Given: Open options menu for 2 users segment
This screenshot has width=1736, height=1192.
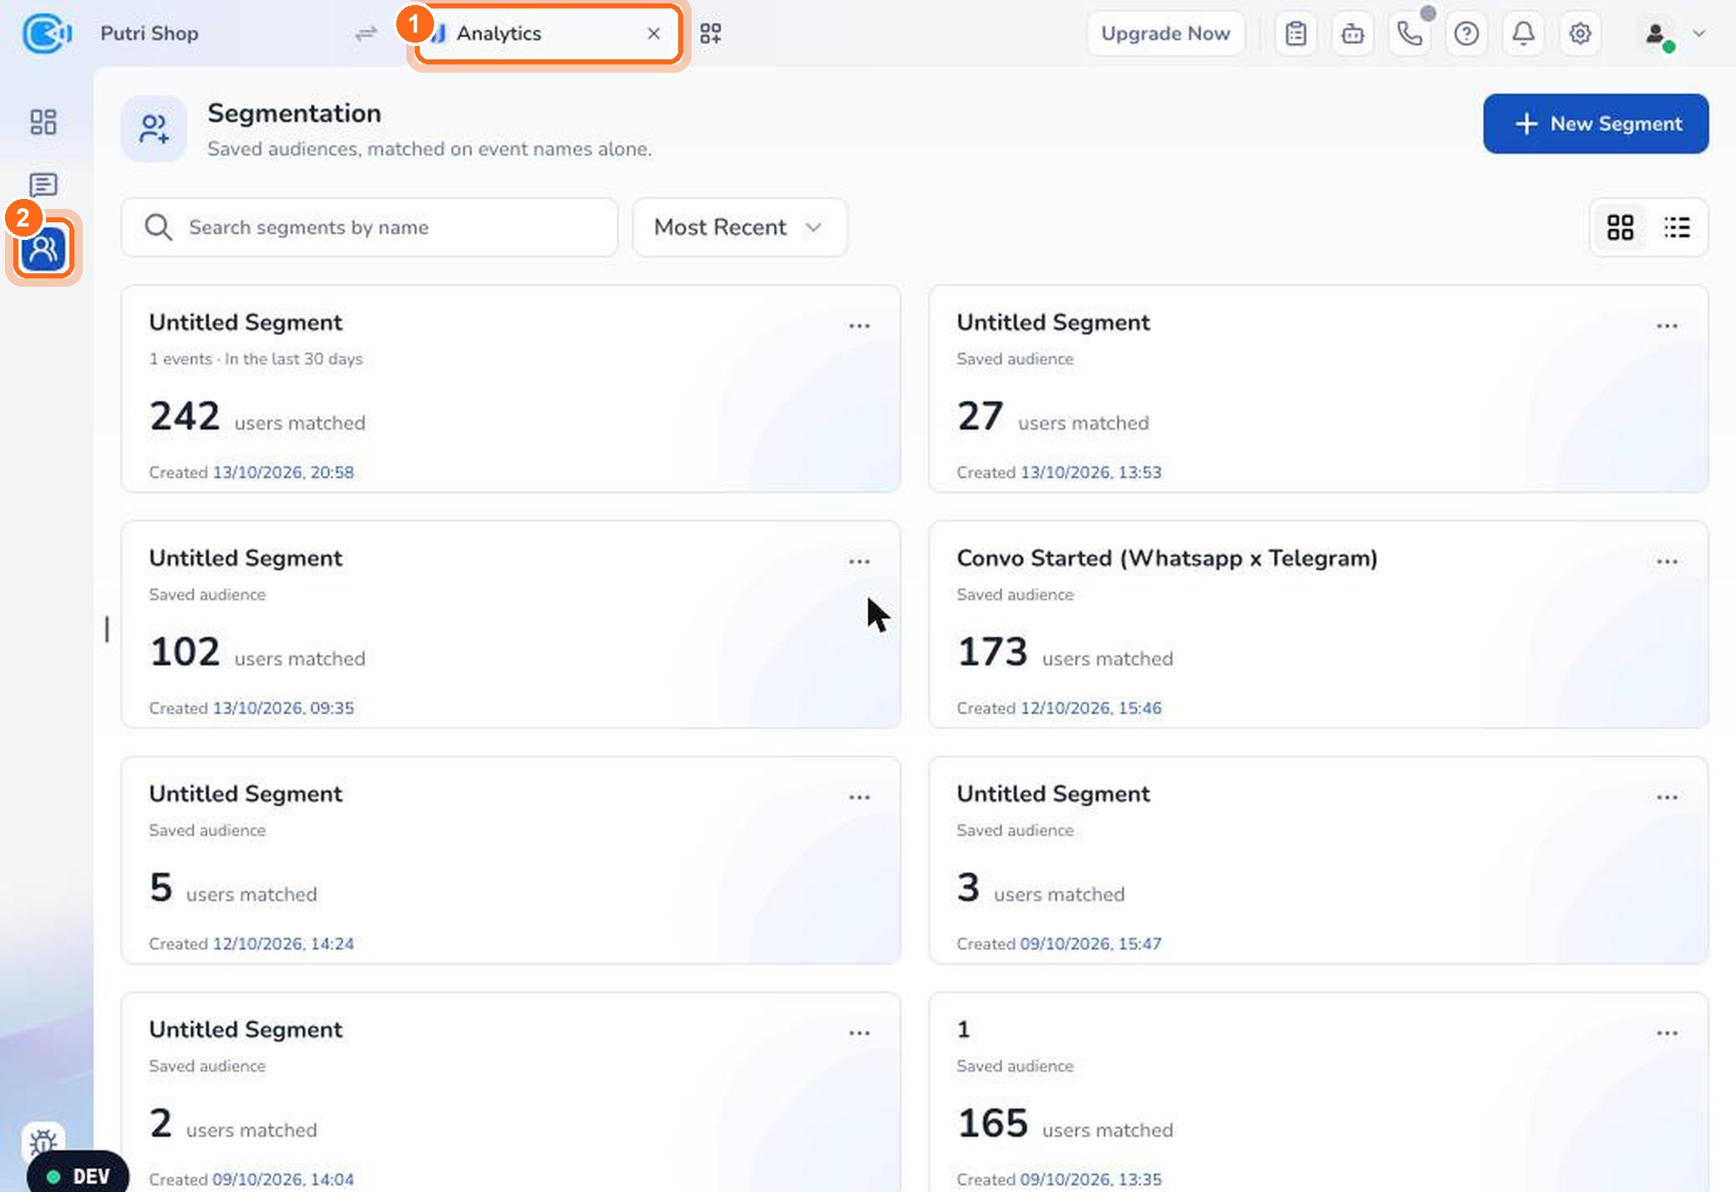Looking at the screenshot, I should tap(859, 1033).
